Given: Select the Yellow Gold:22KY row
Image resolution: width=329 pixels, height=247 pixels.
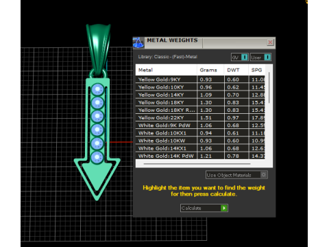Looking at the screenshot, I should coord(200,117).
